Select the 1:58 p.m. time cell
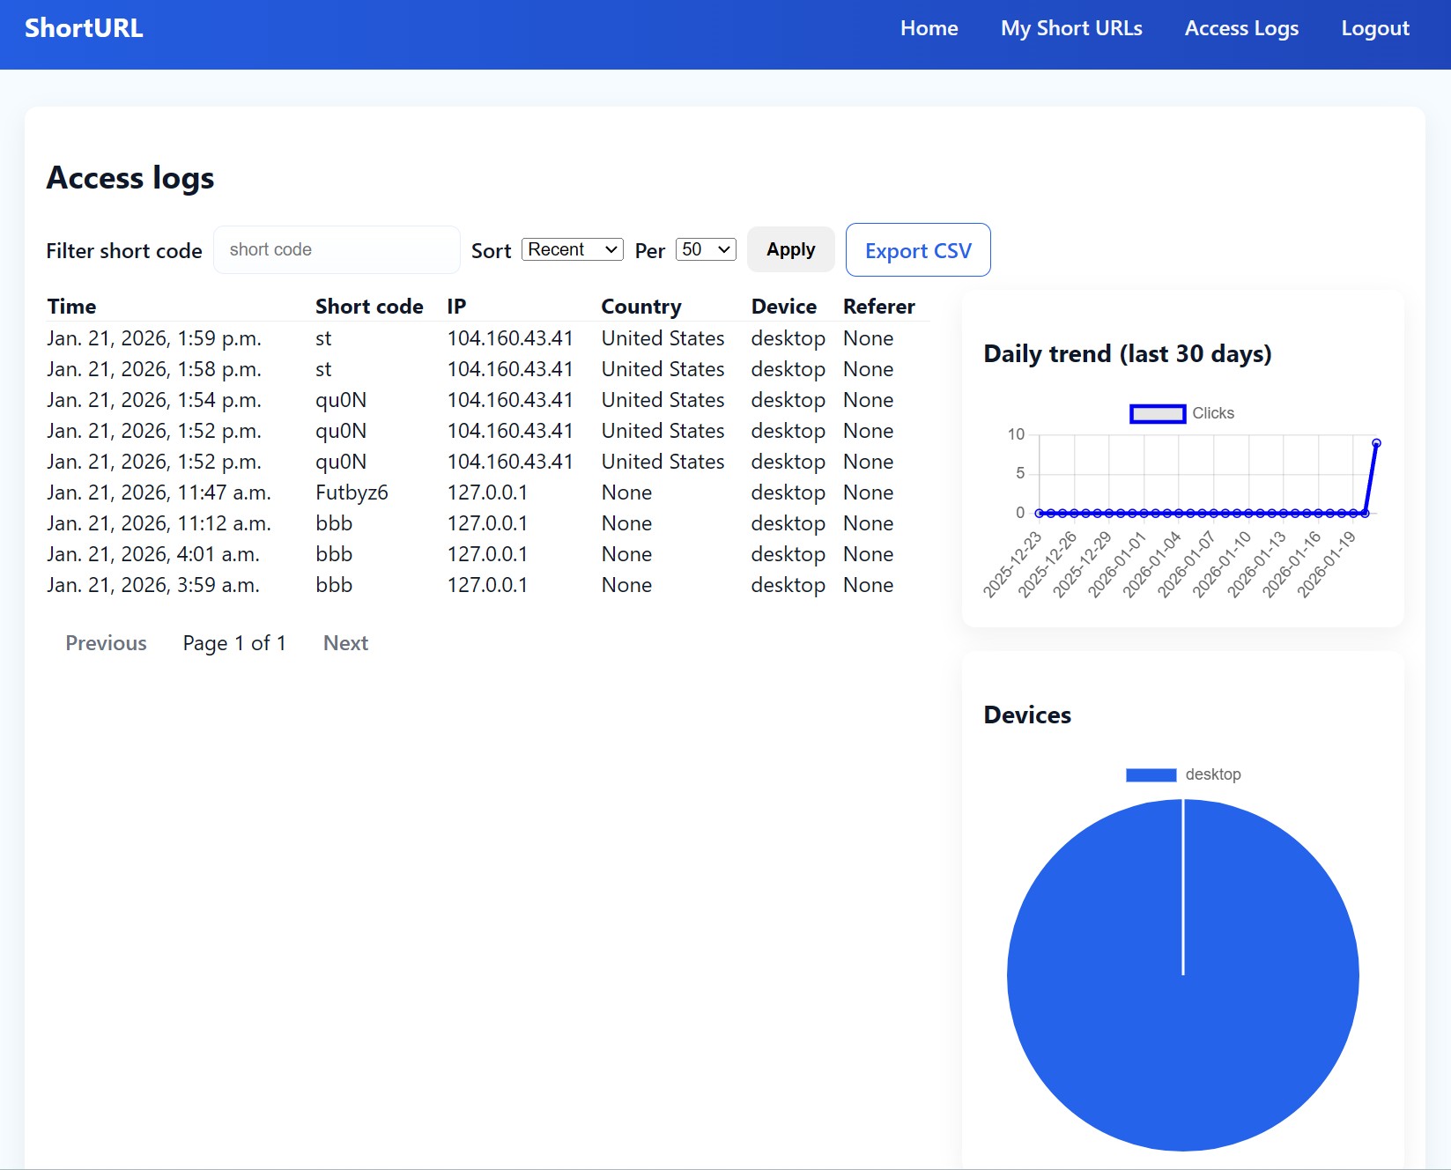The image size is (1451, 1170). (x=154, y=369)
